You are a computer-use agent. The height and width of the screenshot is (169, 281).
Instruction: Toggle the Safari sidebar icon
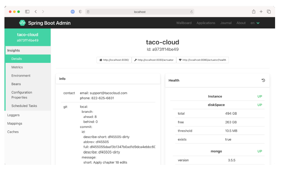pyautogui.click(x=27, y=12)
